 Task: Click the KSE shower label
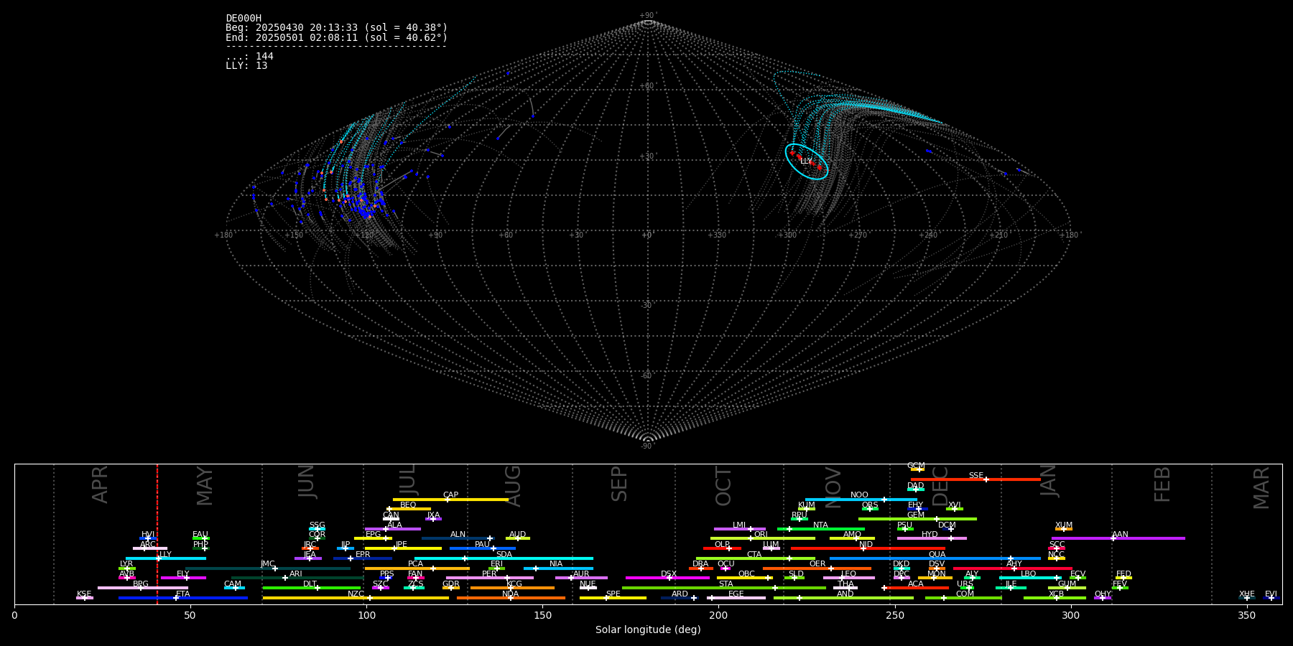click(84, 594)
